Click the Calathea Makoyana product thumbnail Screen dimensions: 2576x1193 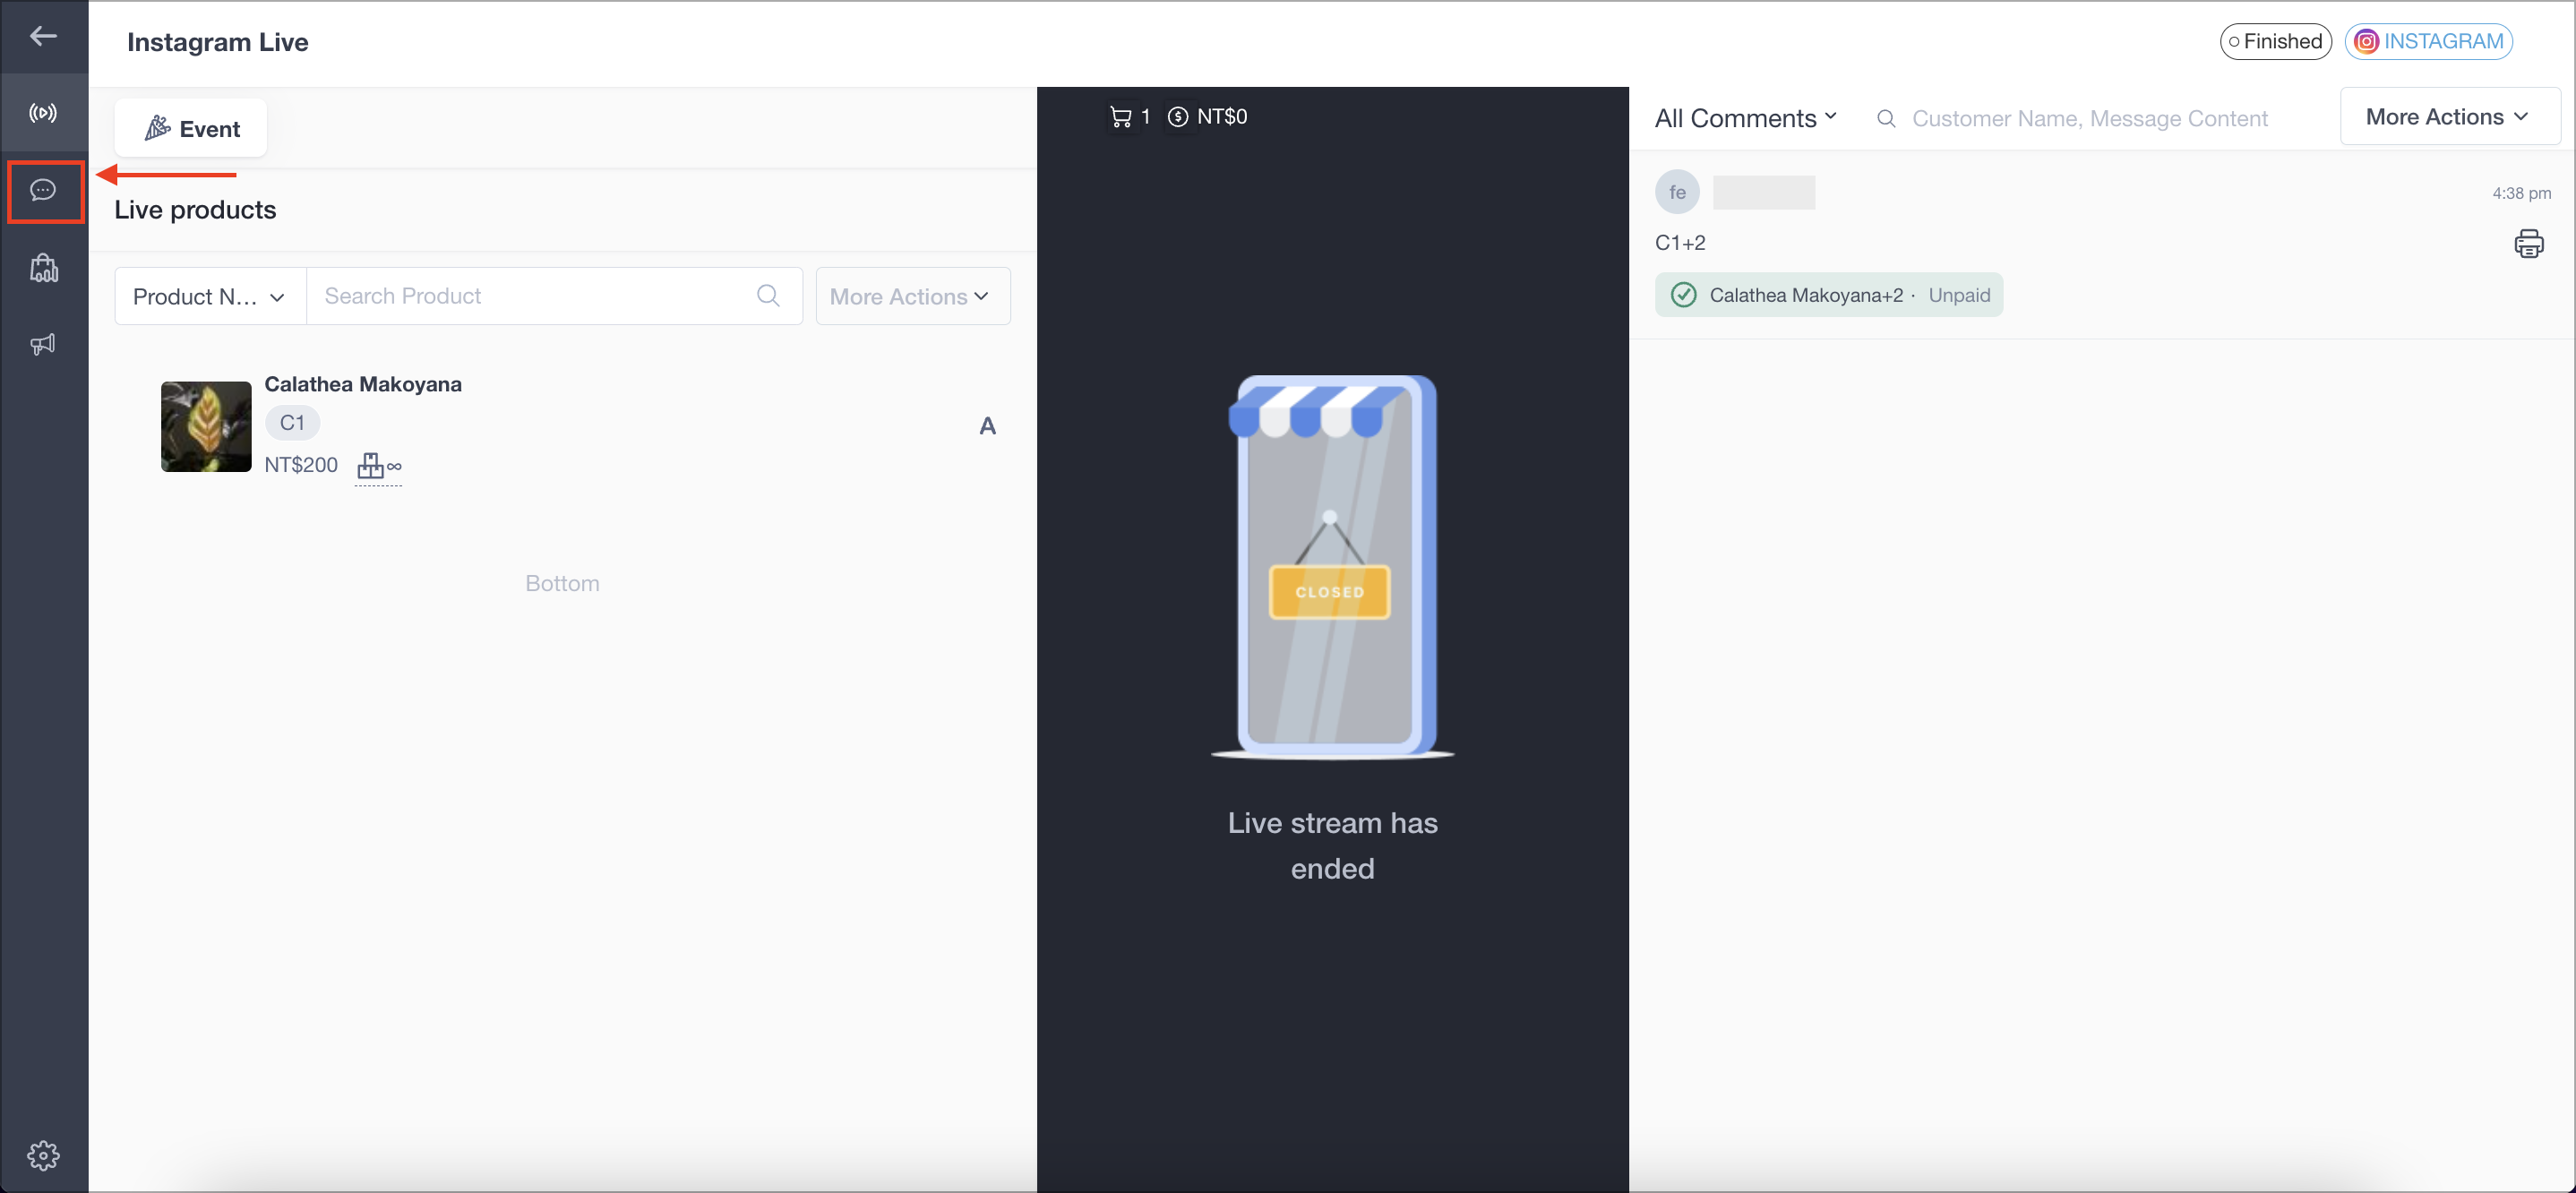point(206,427)
